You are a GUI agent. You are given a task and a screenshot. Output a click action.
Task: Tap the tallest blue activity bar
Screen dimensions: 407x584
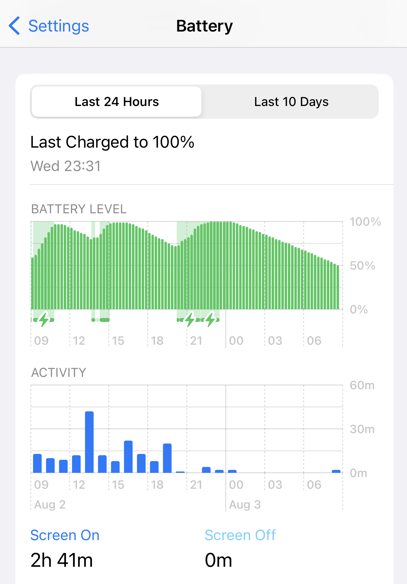click(x=89, y=442)
